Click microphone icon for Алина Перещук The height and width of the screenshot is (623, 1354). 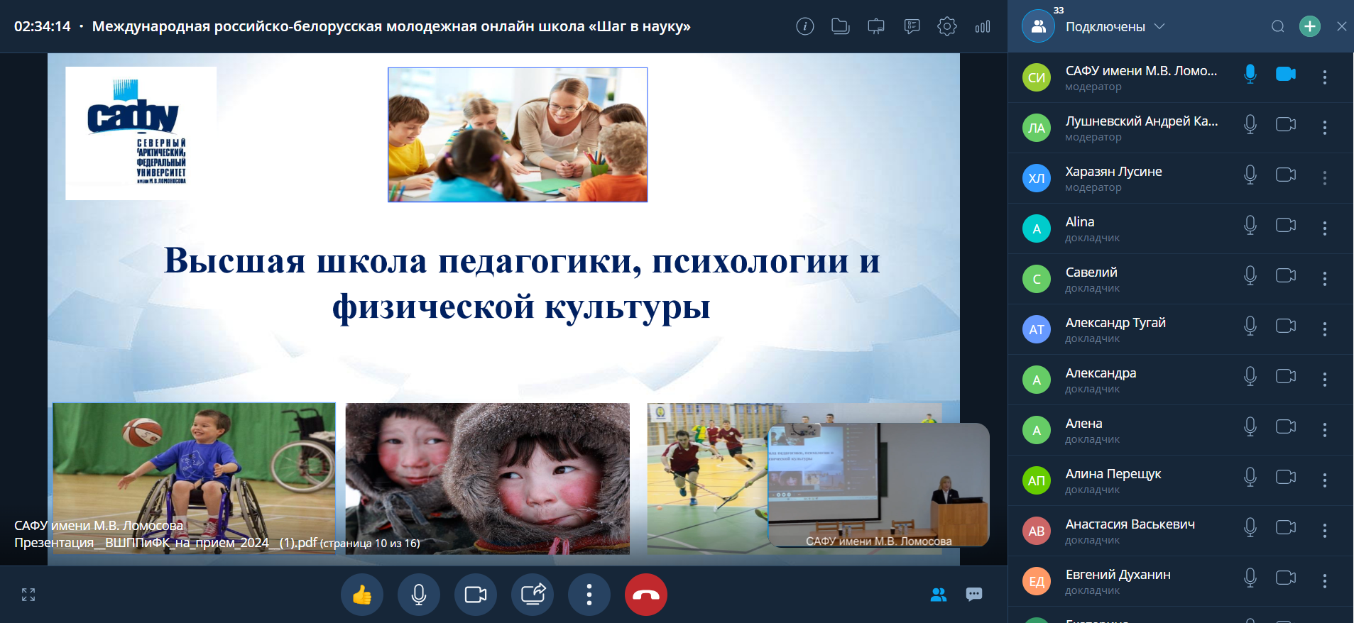point(1250,477)
